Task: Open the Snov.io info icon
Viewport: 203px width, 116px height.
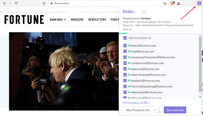Action: (144, 11)
